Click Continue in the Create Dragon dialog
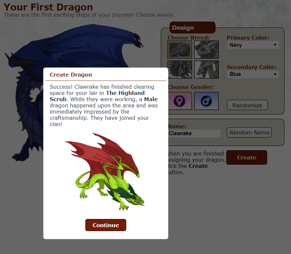 (x=106, y=225)
